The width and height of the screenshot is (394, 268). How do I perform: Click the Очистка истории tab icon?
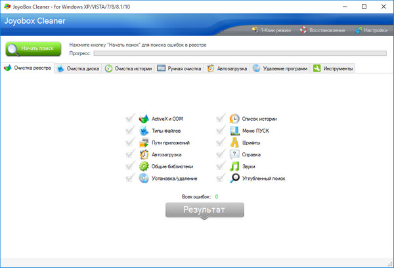pos(108,68)
